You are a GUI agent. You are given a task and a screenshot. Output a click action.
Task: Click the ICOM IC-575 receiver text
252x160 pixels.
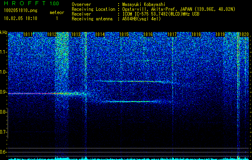tap(161, 14)
